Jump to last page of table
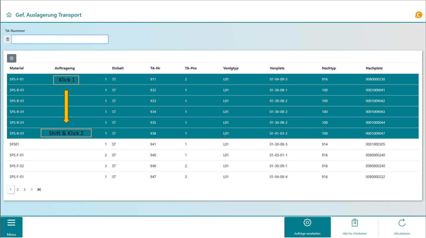 click(x=39, y=190)
